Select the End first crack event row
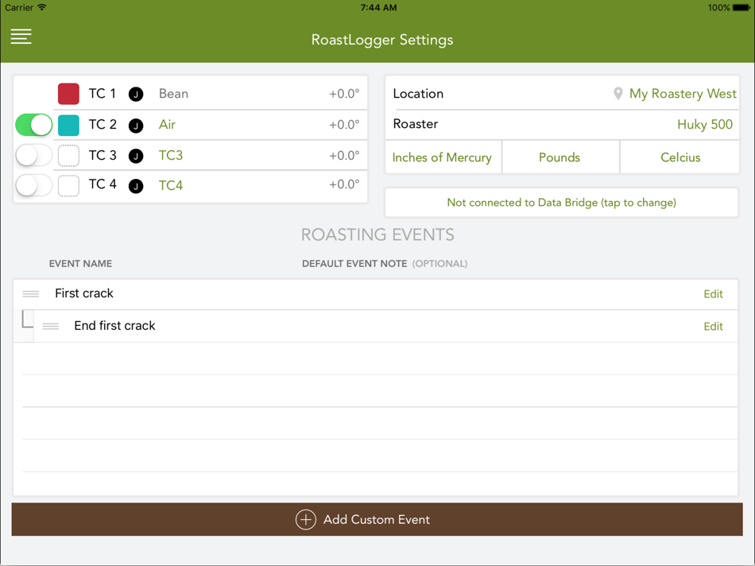Screen dimensions: 755x566 pos(376,326)
